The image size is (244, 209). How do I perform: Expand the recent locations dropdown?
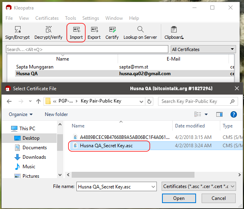tap(30, 101)
